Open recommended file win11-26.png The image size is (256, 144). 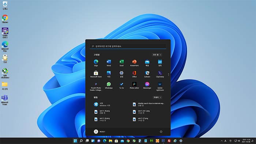102,120
